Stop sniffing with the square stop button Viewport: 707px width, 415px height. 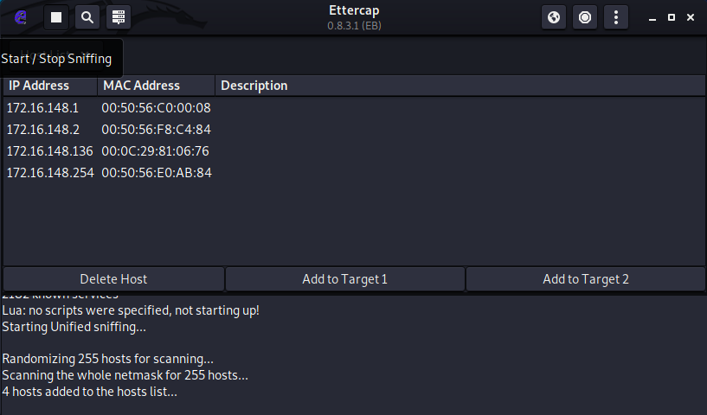click(56, 17)
